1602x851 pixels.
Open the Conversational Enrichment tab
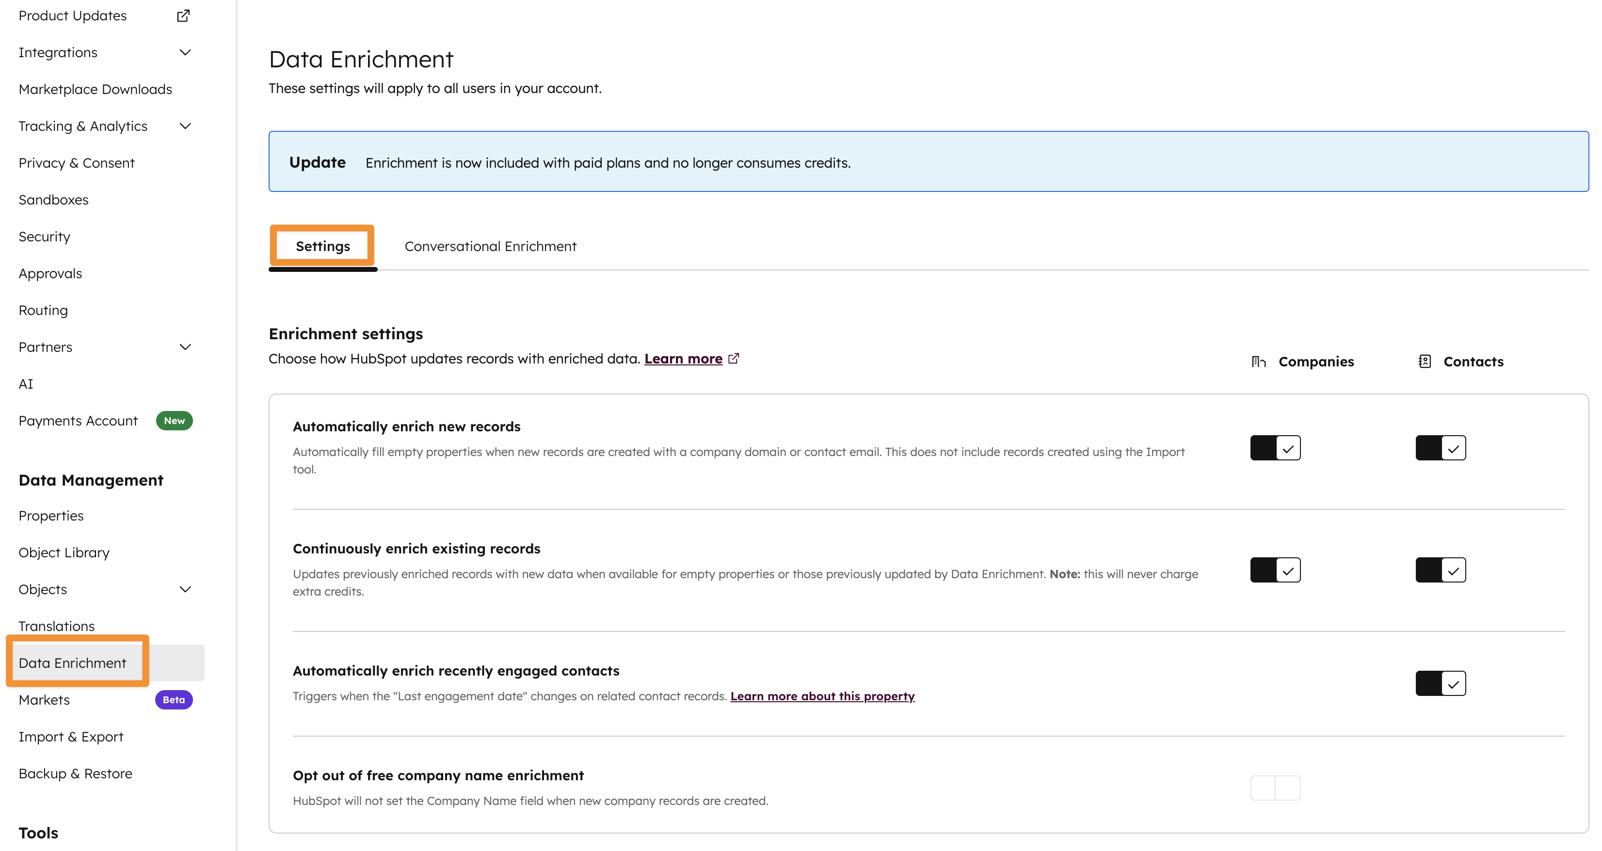(491, 246)
